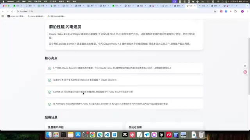The height and width of the screenshot is (140, 250).
Task: Open the purple cat app in dock
Action: click(154, 135)
